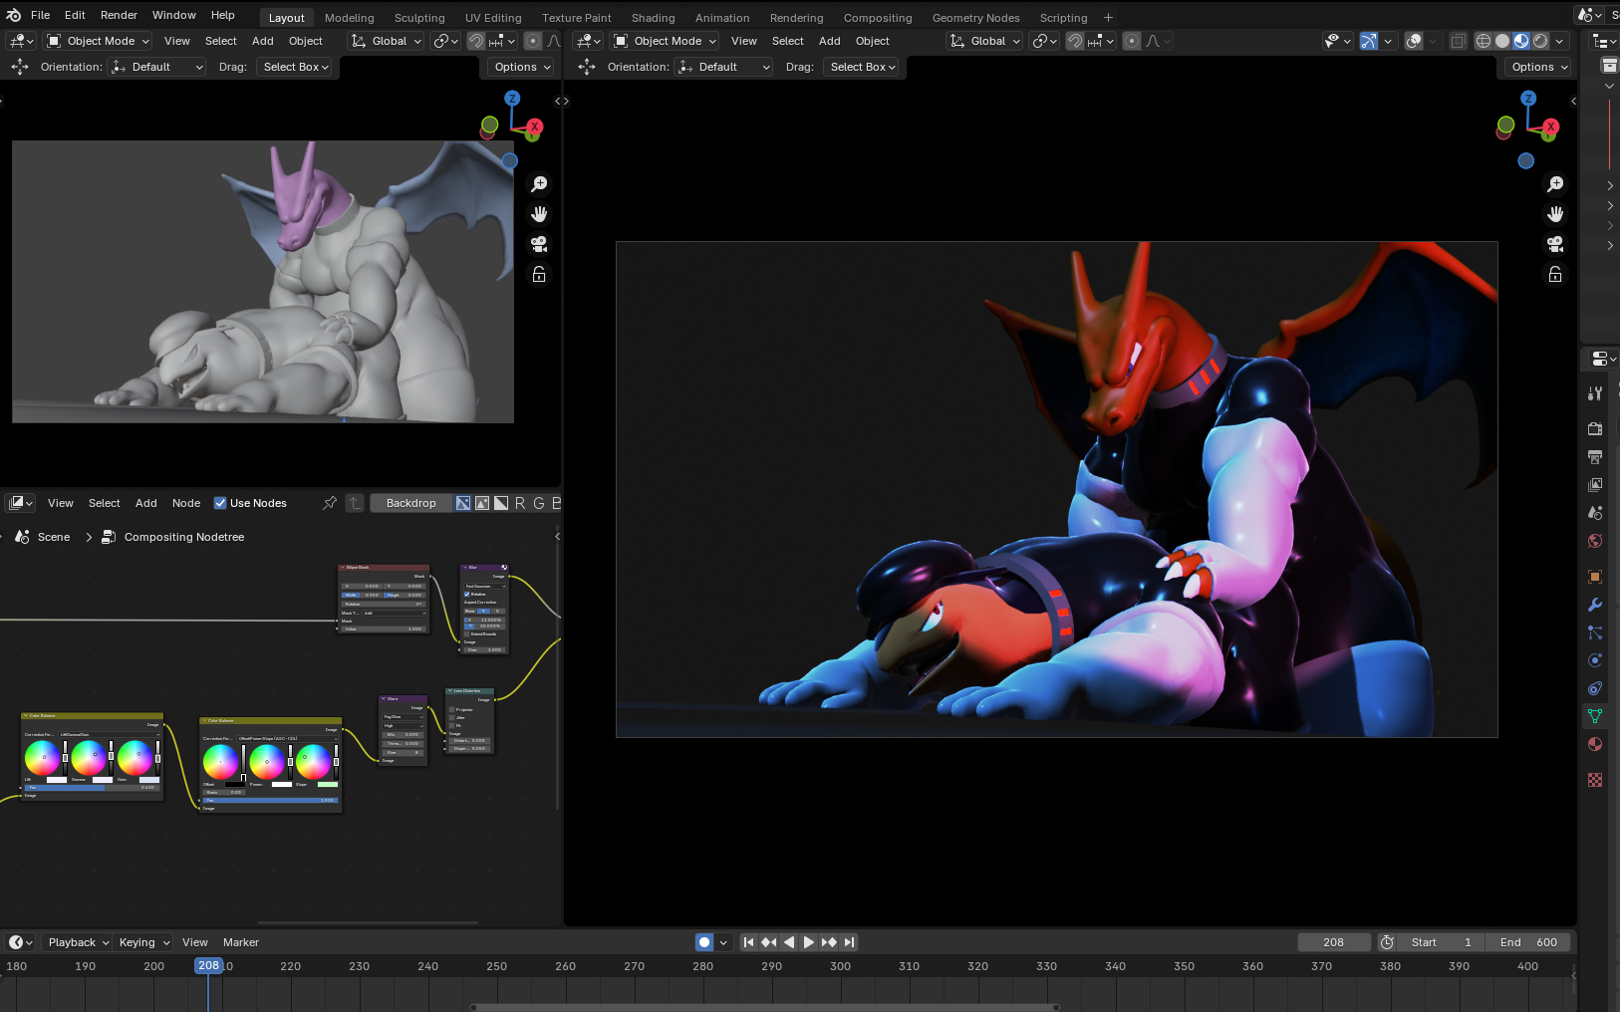This screenshot has width=1620, height=1012.
Task: Toggle camera view icon in right viewport
Action: point(1554,244)
